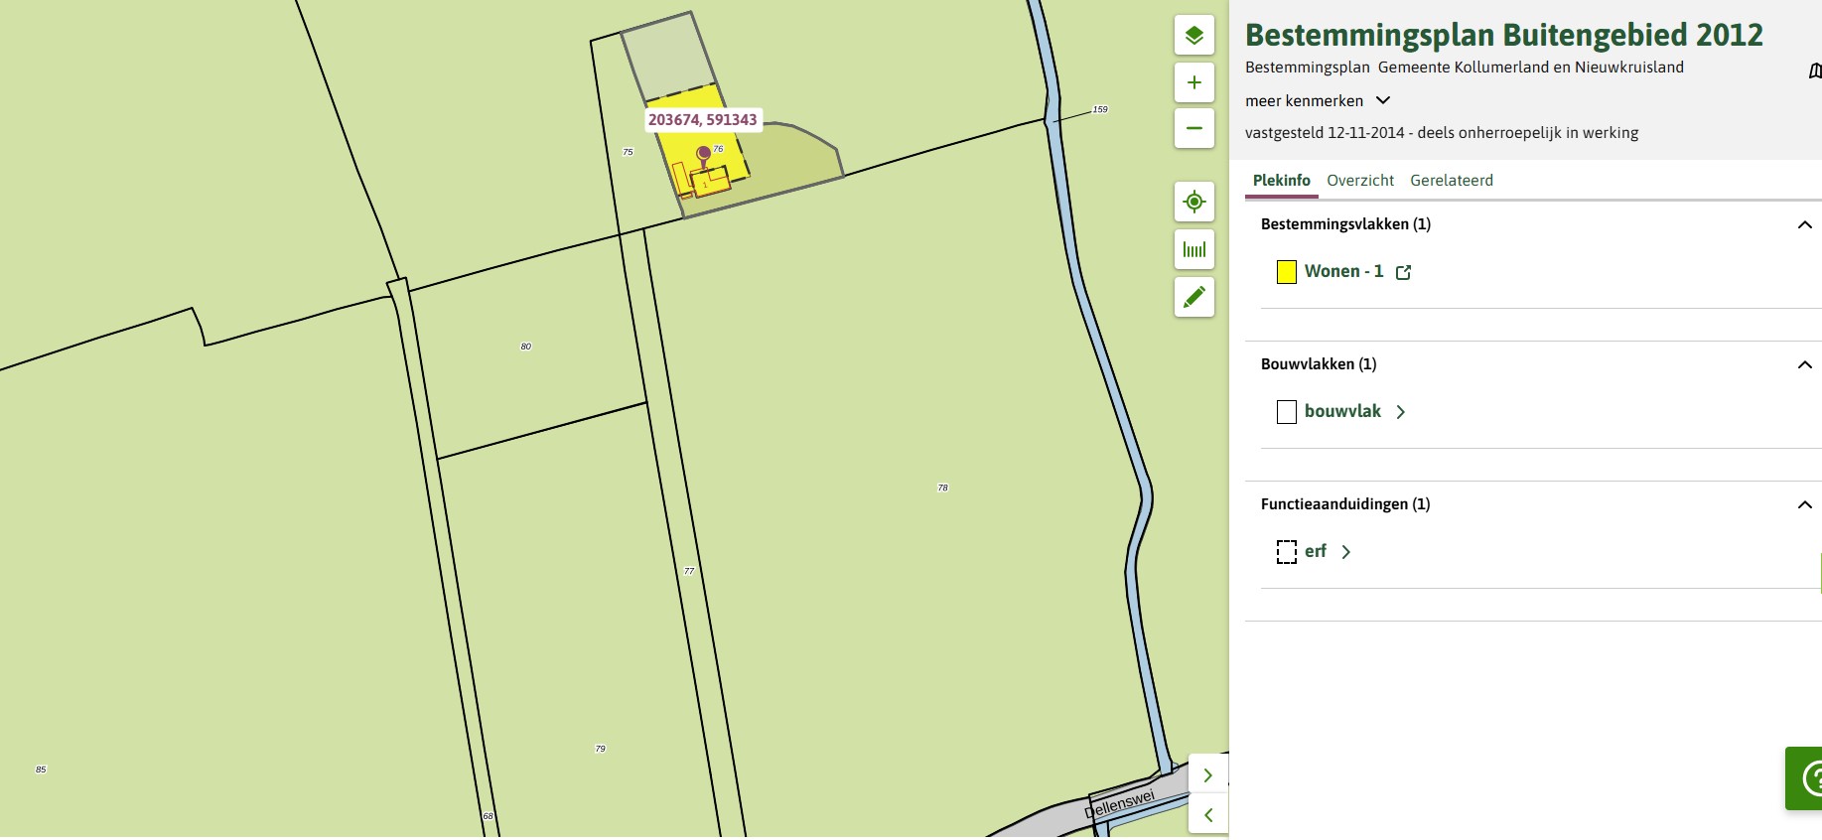
Task: Click the yellow Wonen - 1 swatch
Action: pos(1287,272)
